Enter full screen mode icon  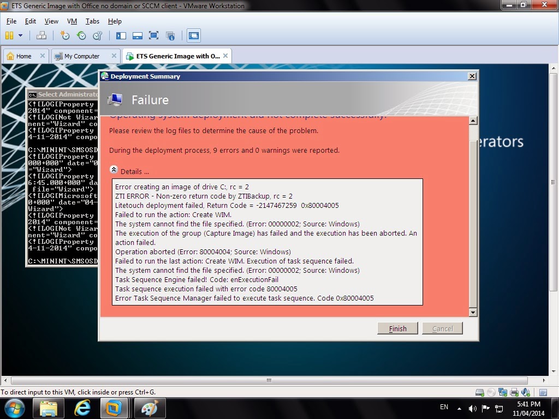coord(153,35)
